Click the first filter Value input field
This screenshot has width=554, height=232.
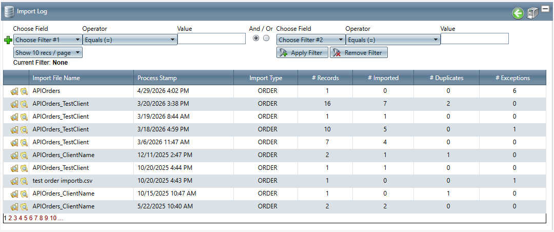click(212, 38)
